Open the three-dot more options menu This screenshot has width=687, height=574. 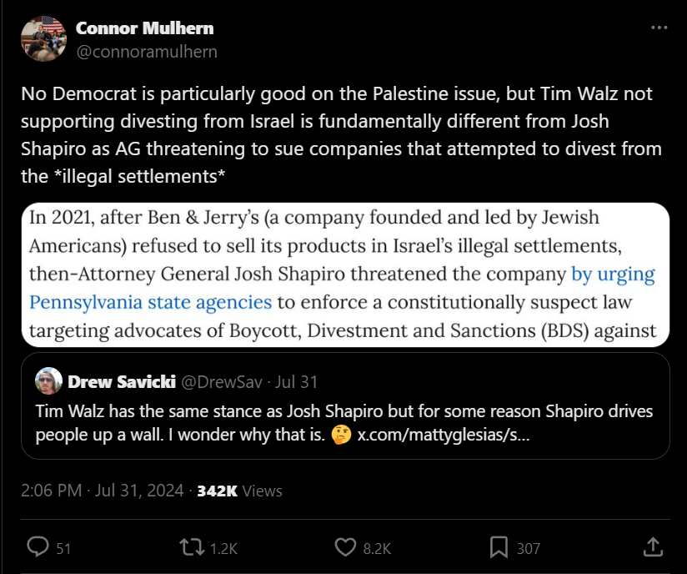[x=659, y=28]
